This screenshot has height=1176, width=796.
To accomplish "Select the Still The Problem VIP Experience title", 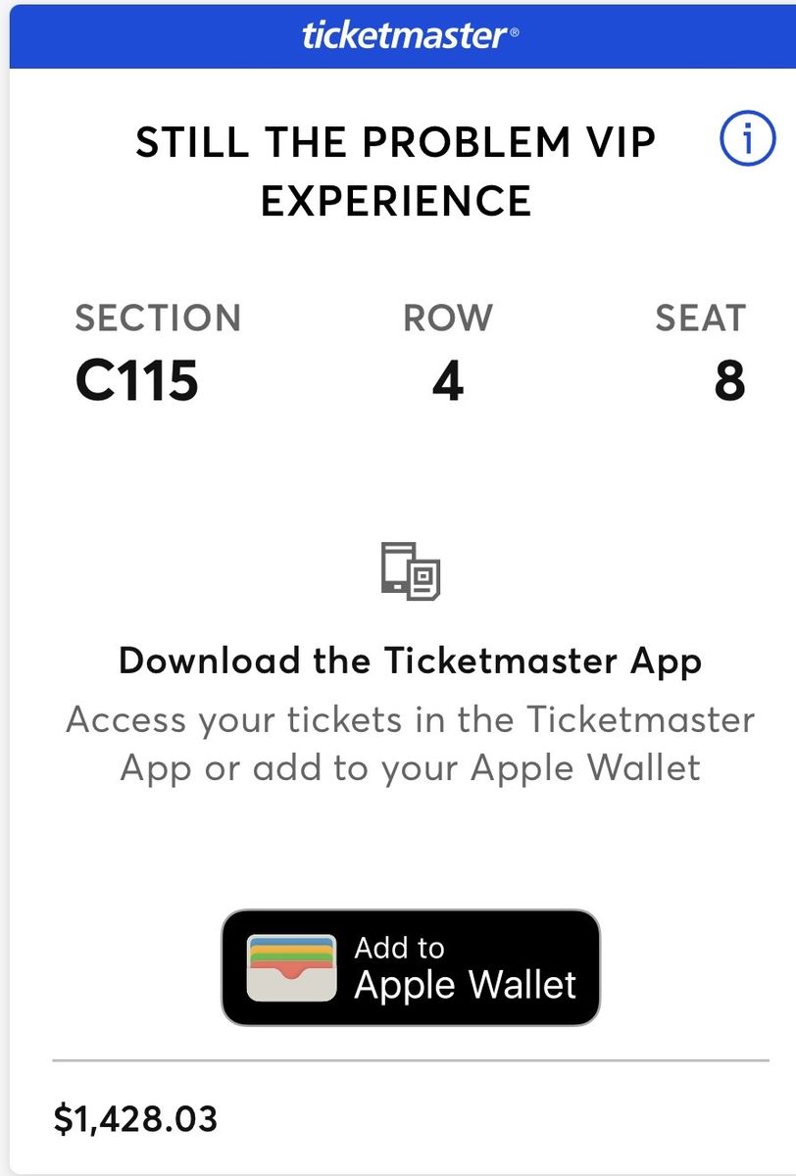I will coord(396,171).
